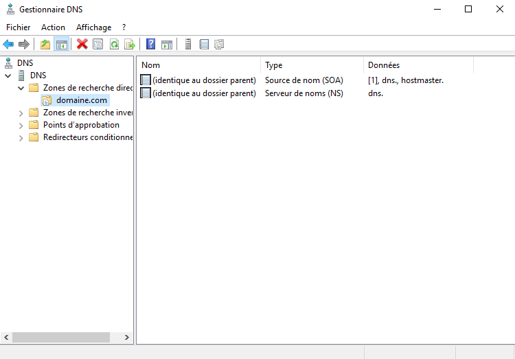Click the tree pane scrollbar left arrow
This screenshot has height=359, width=515.
pyautogui.click(x=6, y=337)
